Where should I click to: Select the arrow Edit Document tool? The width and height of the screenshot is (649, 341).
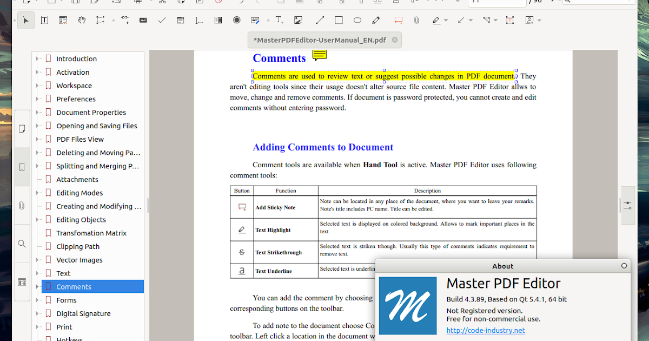(25, 21)
